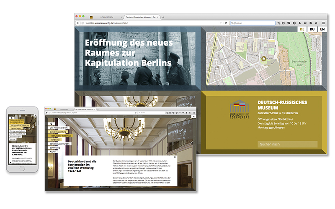This screenshot has width=335, height=209.
Task: Click the home icon in large browser toolbar
Action: coord(316,23)
